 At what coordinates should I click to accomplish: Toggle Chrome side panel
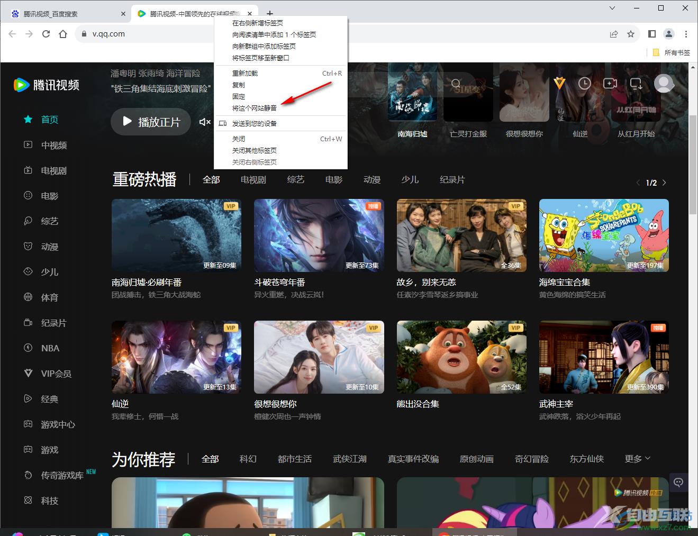click(x=652, y=34)
